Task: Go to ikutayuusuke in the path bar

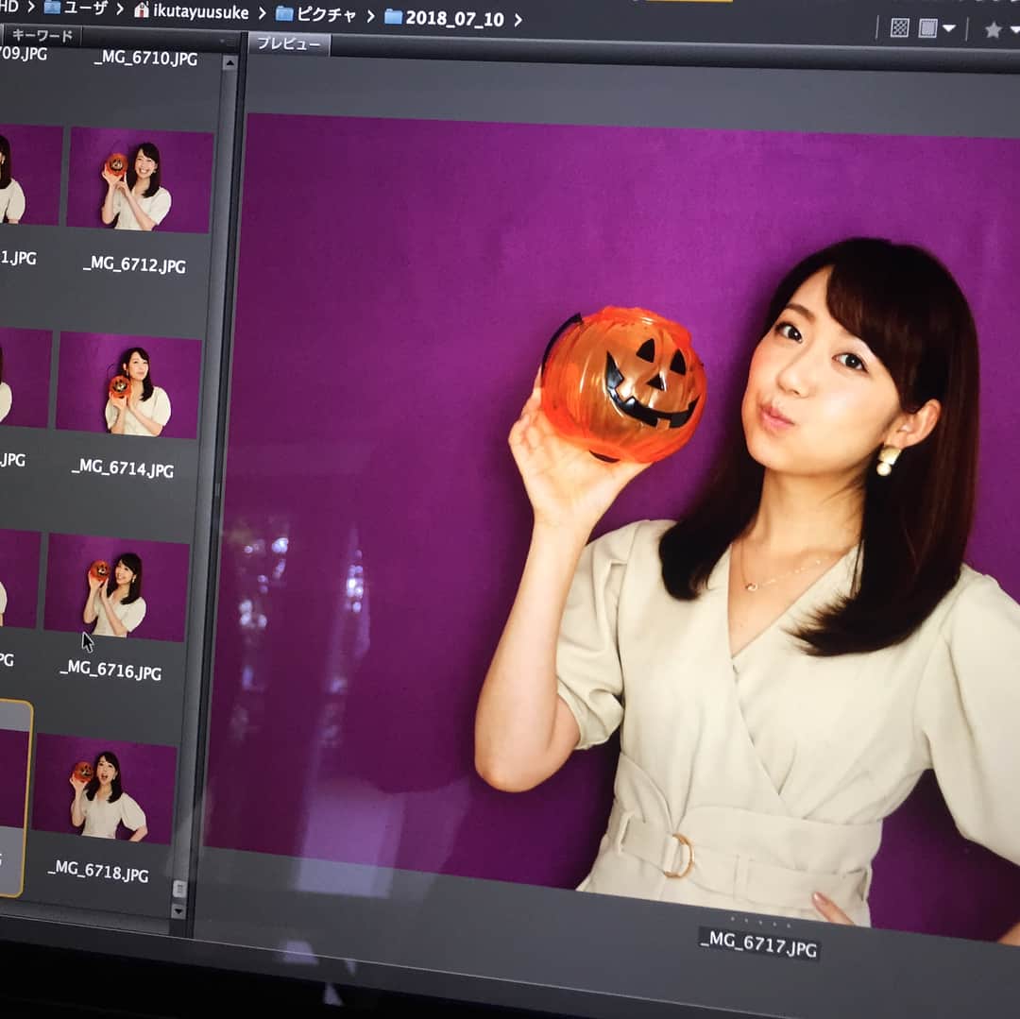Action: (x=200, y=11)
